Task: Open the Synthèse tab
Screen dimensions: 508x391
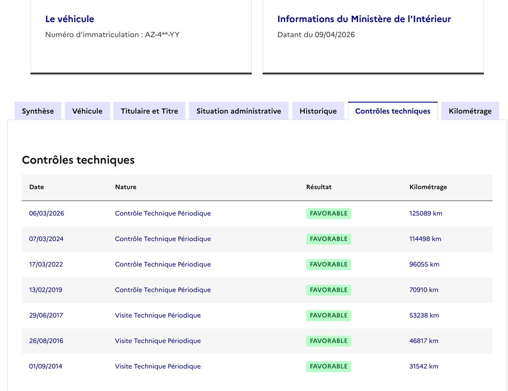Action: tap(38, 111)
